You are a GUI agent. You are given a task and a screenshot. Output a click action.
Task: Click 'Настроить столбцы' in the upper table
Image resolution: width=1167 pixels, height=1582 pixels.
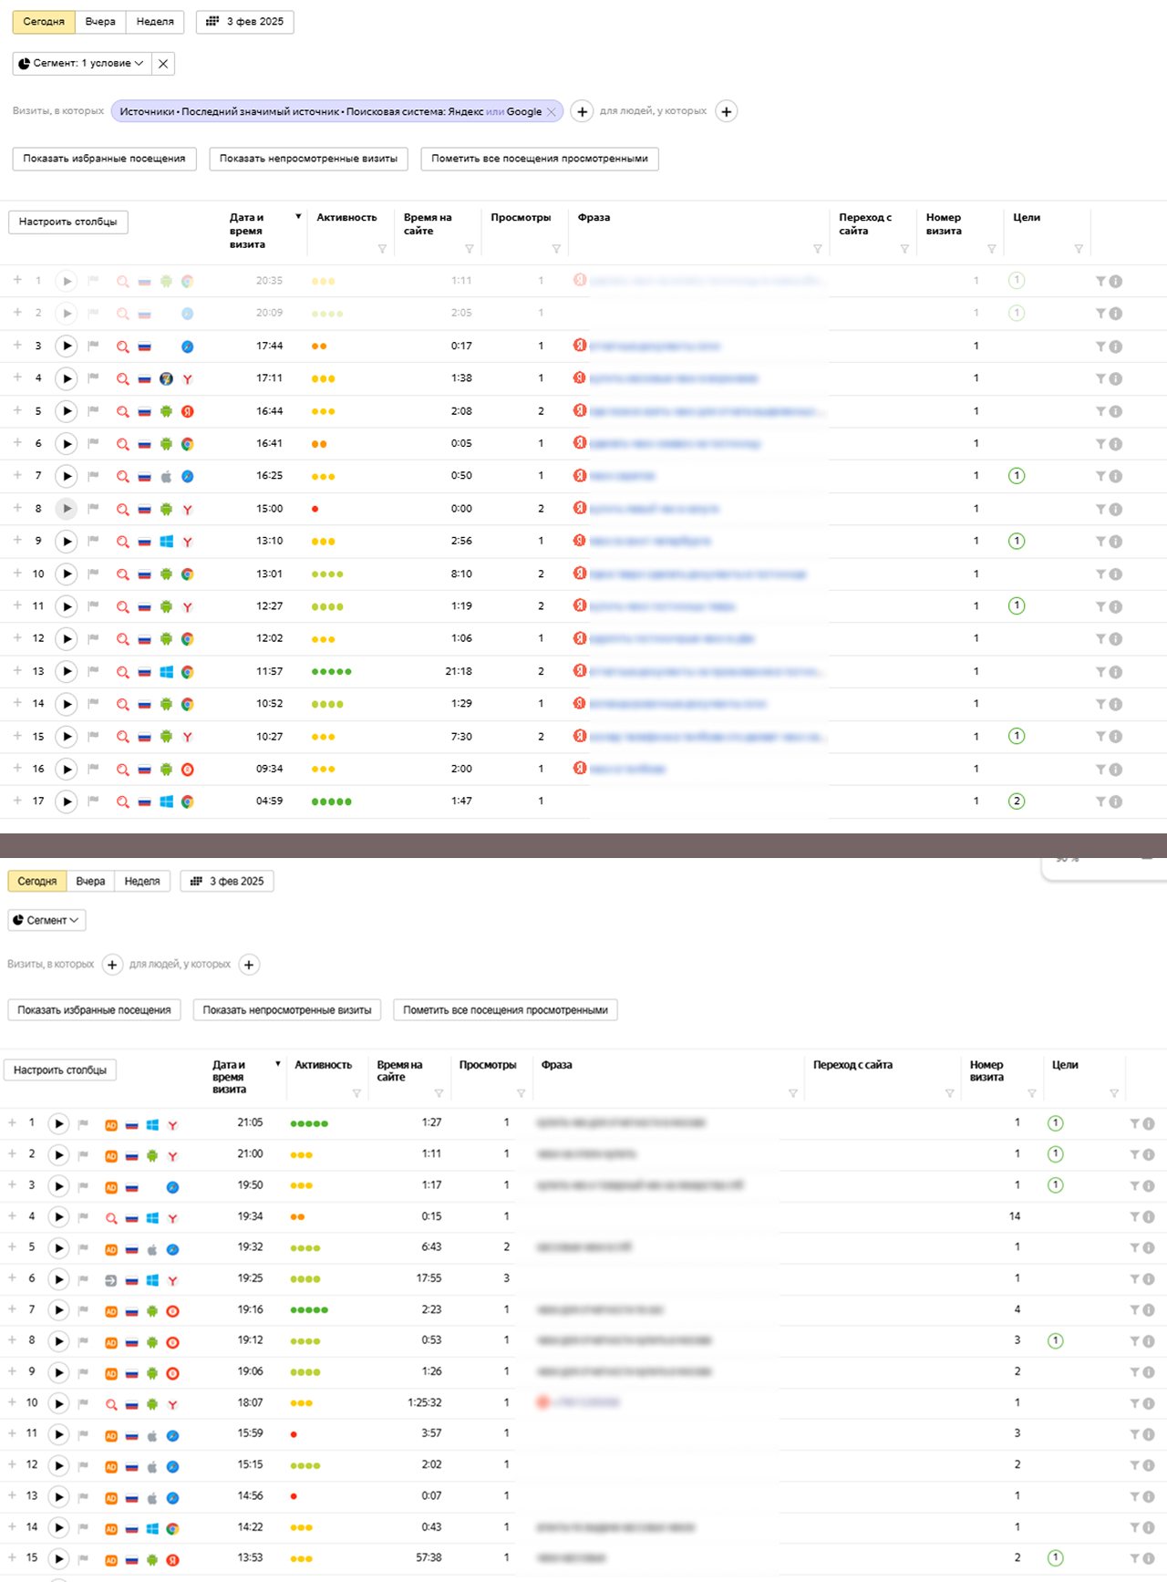coord(68,222)
